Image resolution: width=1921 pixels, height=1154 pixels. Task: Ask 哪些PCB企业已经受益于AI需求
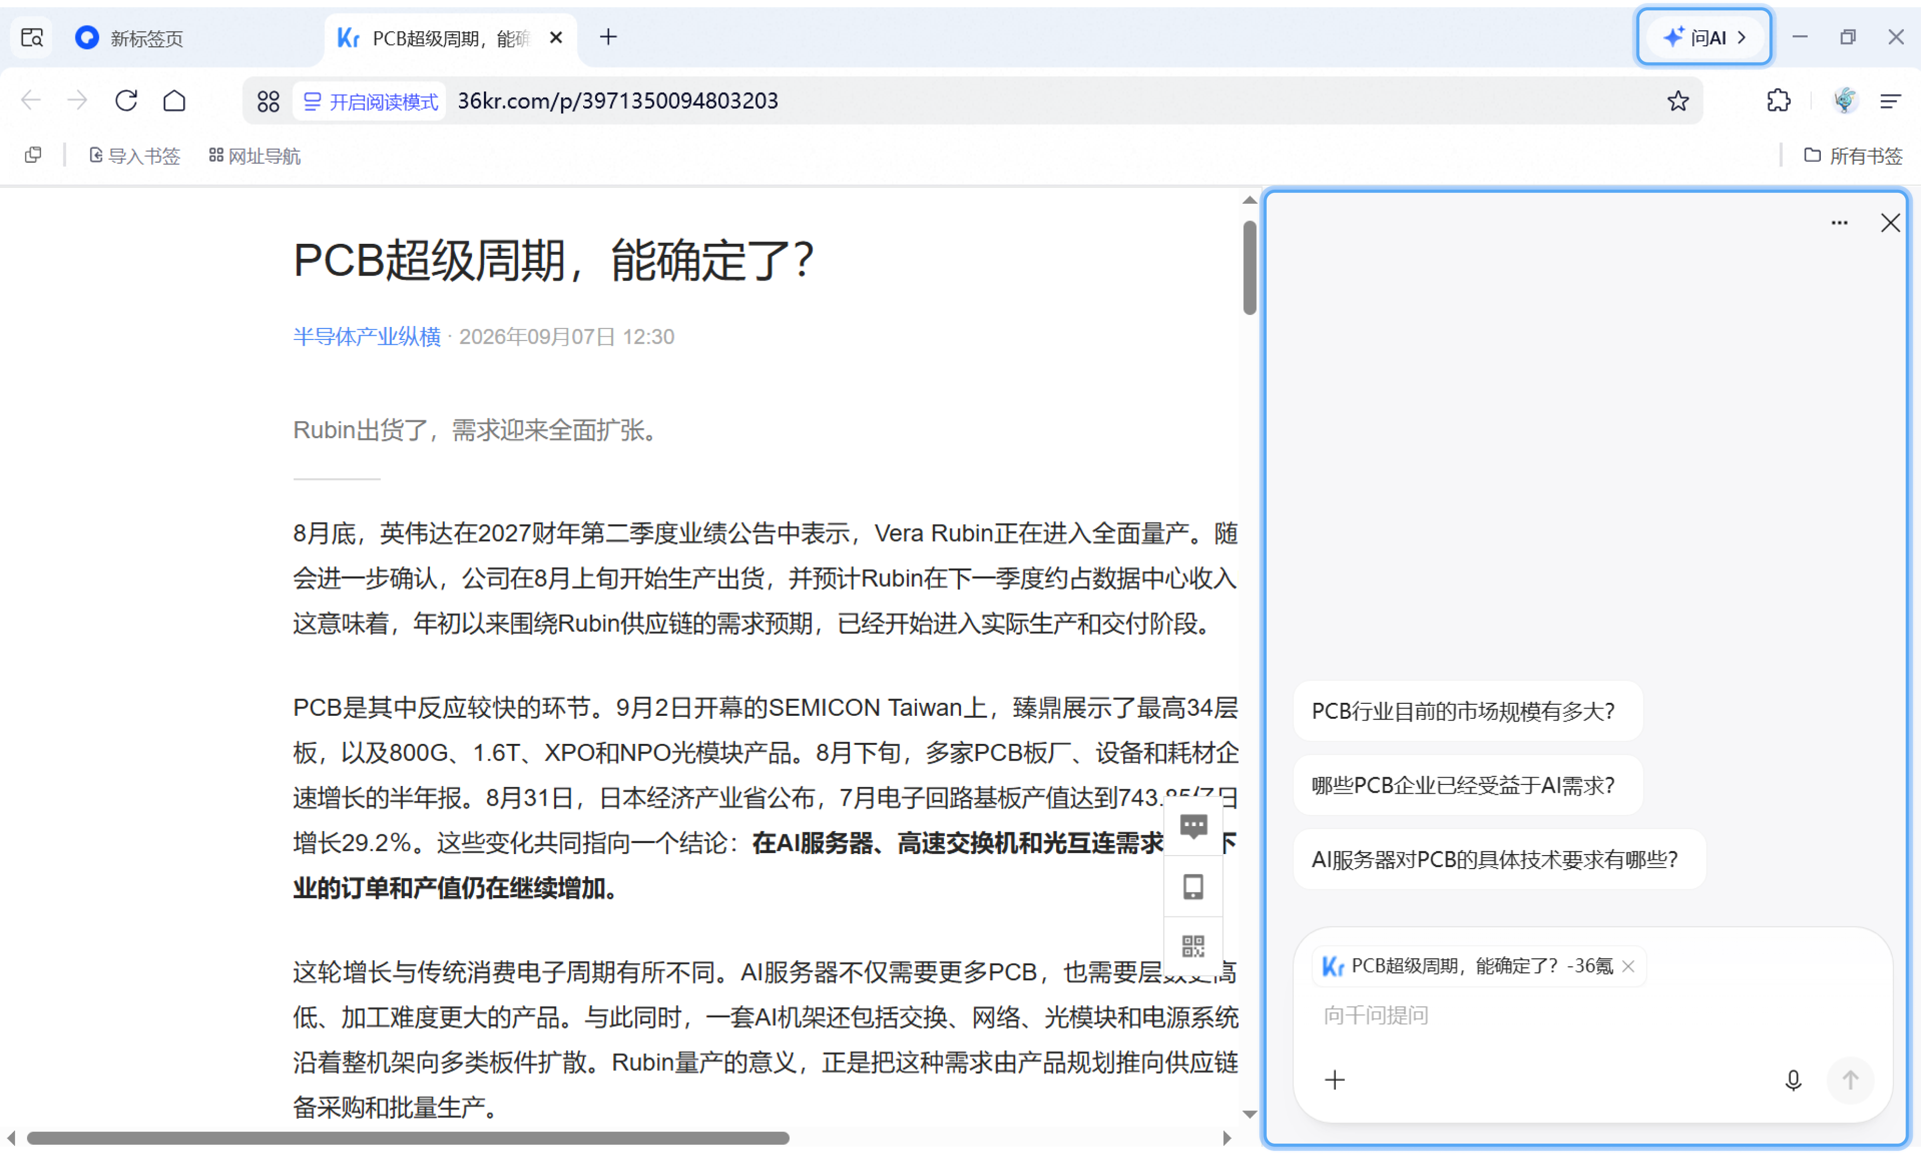tap(1467, 784)
